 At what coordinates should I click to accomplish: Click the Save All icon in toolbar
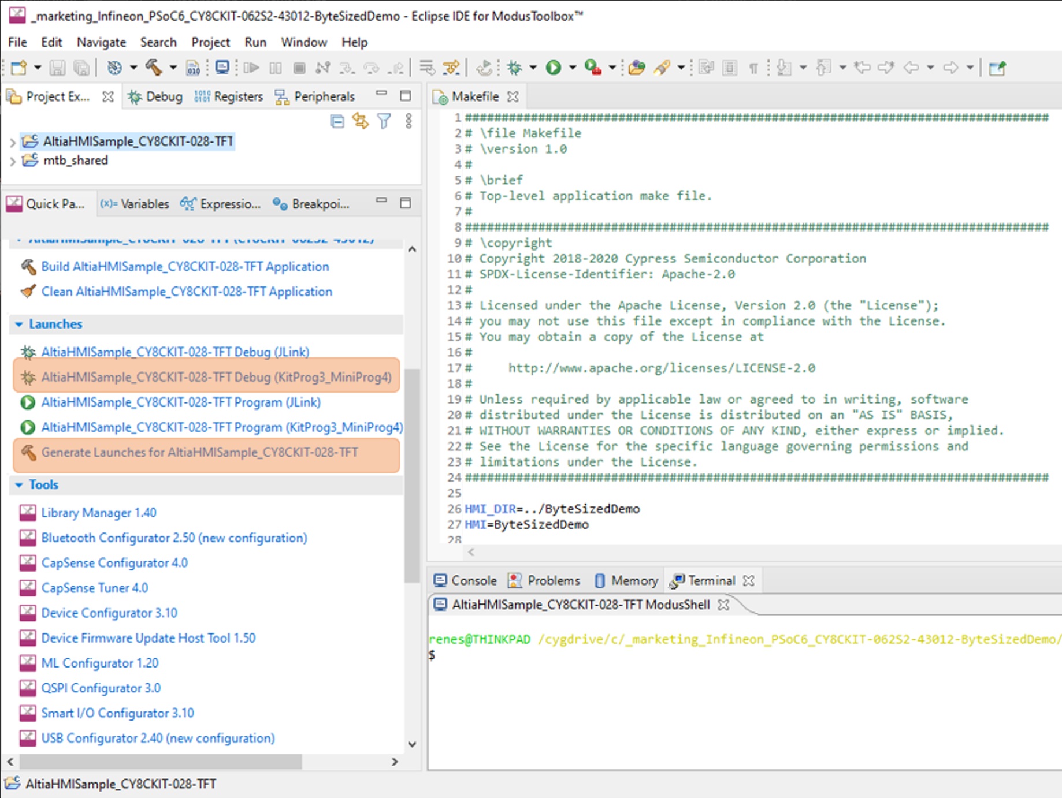[x=81, y=68]
